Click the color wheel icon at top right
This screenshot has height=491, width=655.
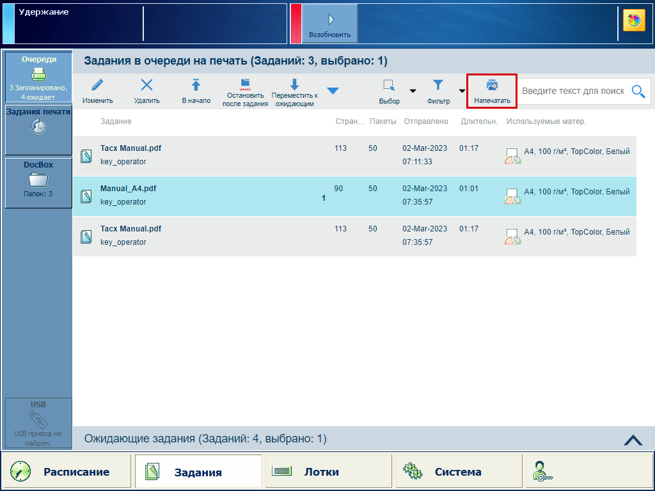coord(634,20)
